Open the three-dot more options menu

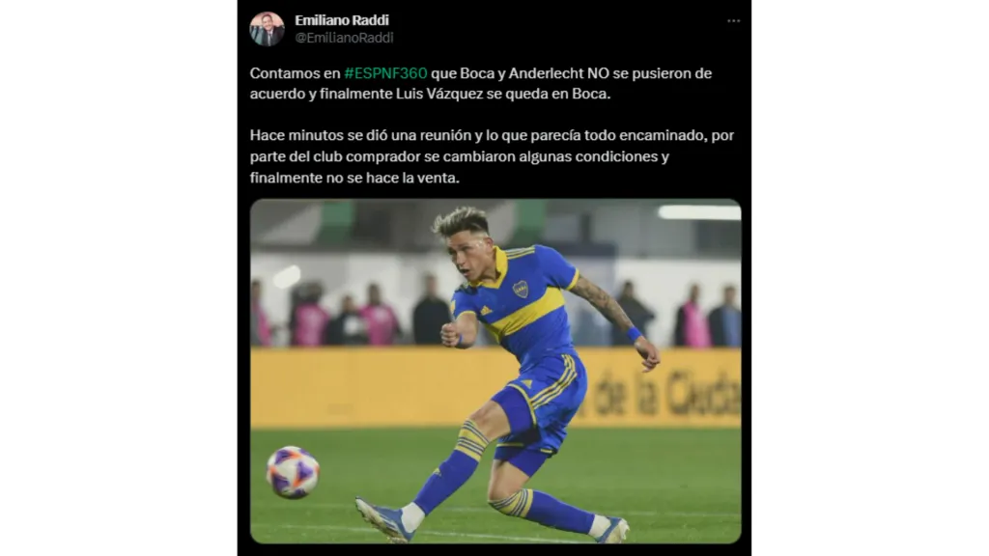[x=733, y=21]
